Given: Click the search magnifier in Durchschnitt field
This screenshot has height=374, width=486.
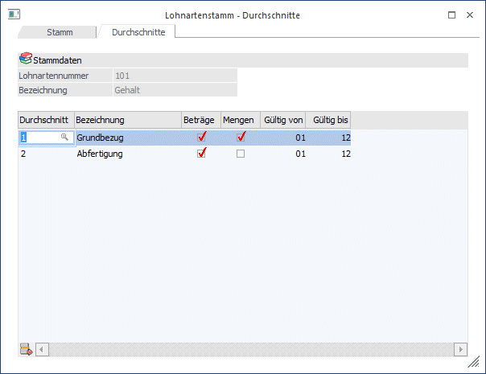Looking at the screenshot, I should pos(65,138).
